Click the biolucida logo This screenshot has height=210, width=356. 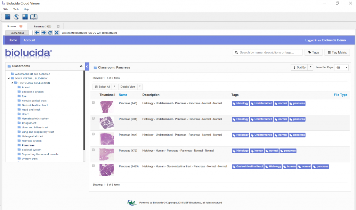[29, 53]
